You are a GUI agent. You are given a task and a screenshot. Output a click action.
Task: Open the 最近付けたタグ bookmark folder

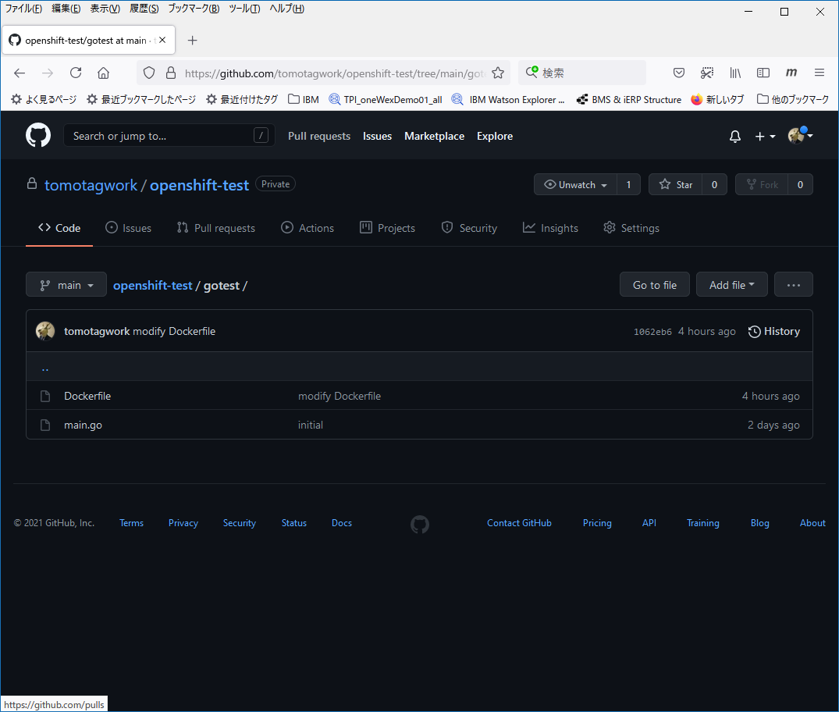tap(242, 100)
